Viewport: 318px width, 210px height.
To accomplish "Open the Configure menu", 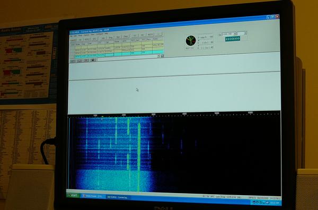I will tap(100, 34).
